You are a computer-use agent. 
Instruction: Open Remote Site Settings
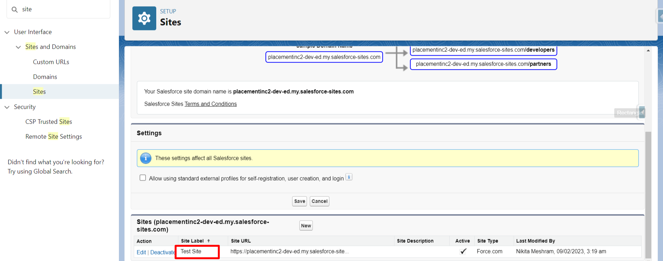[54, 136]
